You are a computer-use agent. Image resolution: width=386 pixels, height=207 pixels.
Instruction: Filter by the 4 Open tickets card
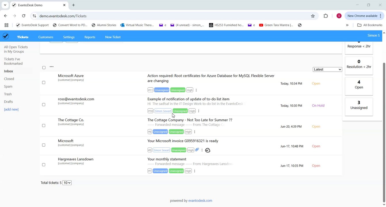tap(359, 86)
